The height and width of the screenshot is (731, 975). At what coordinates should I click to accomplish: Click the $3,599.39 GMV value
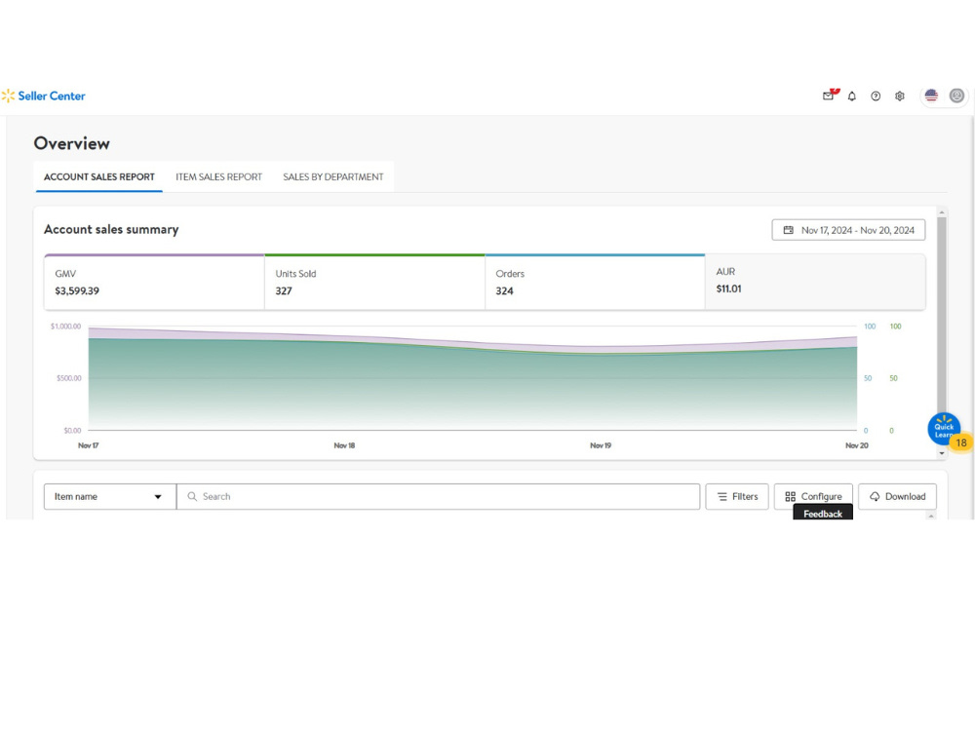pyautogui.click(x=77, y=290)
